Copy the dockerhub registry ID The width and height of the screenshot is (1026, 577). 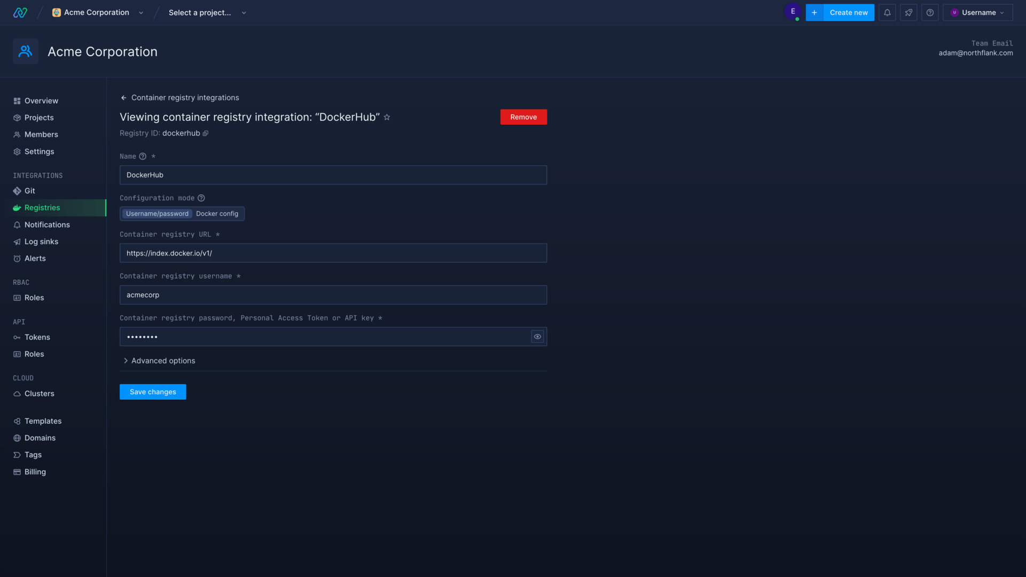pyautogui.click(x=206, y=134)
